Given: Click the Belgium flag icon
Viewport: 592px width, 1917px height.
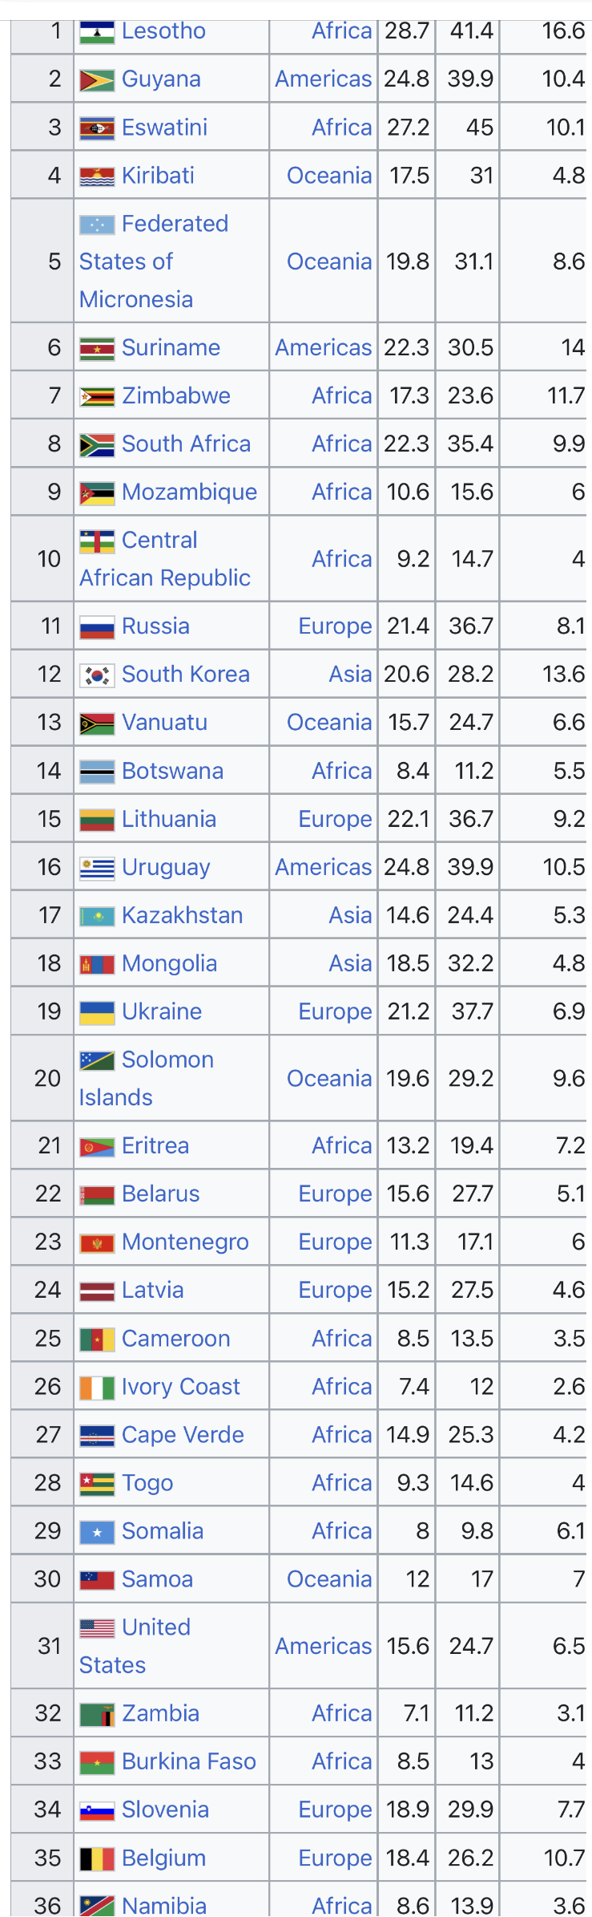Looking at the screenshot, I should click(x=97, y=1858).
